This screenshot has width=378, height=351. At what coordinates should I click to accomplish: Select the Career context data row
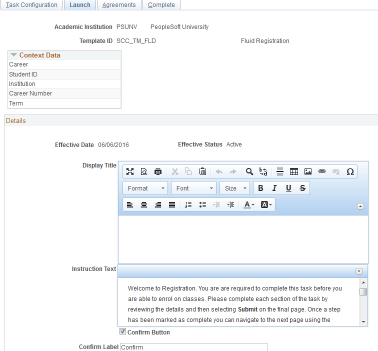[64, 64]
